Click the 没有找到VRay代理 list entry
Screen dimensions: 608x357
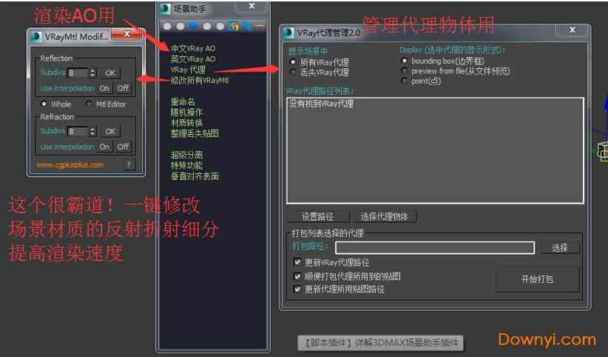point(322,104)
